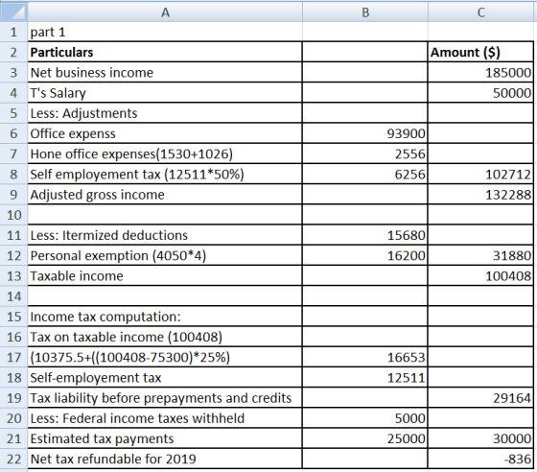Select the 50000 salary amount cell
The height and width of the screenshot is (472, 537).
[x=480, y=93]
